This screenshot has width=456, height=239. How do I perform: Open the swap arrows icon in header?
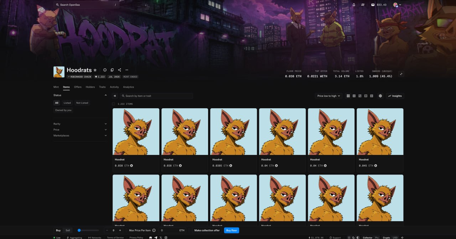pos(363,5)
